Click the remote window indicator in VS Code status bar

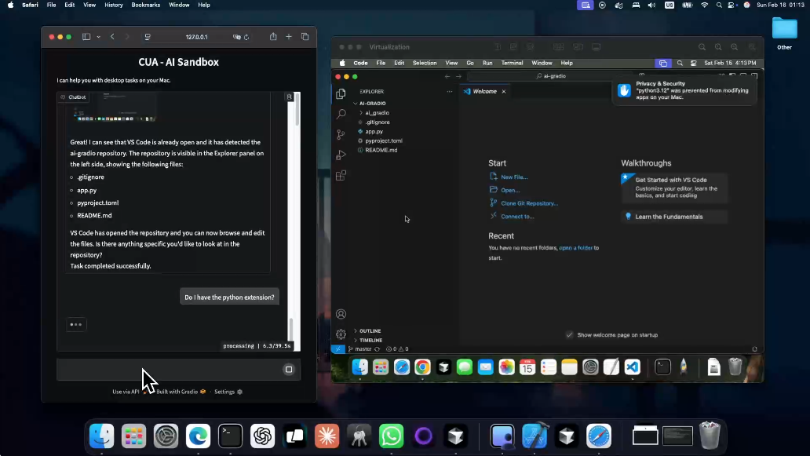coord(337,349)
